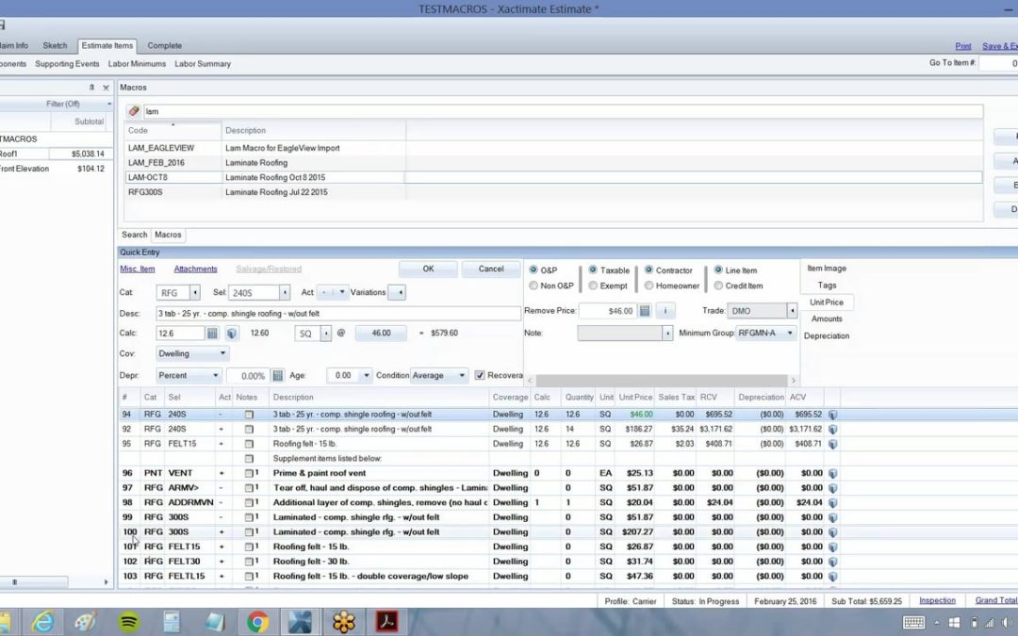This screenshot has height=636, width=1018.
Task: Click the blue icon at end of row 102
Action: pyautogui.click(x=832, y=562)
